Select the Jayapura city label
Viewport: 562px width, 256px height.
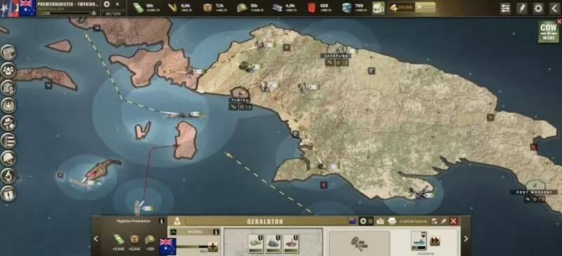pos(336,56)
